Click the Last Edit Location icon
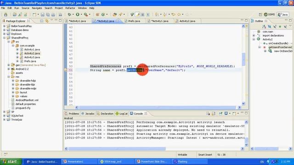This screenshot has height=165, width=294. coord(174,14)
